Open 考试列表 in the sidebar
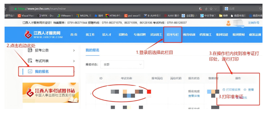 [x=42, y=61]
